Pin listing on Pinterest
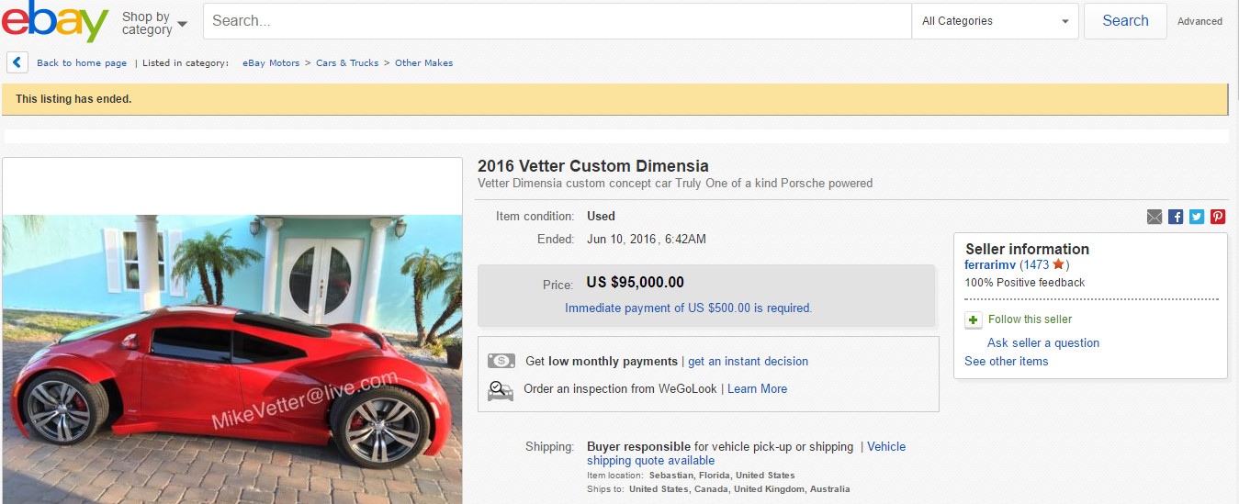 (x=1218, y=217)
